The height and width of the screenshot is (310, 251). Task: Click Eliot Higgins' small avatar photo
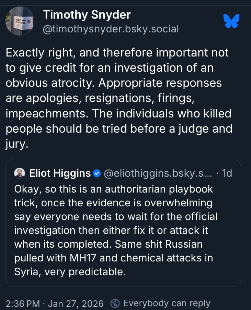[x=20, y=173]
